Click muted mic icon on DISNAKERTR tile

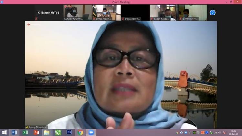[123, 19]
